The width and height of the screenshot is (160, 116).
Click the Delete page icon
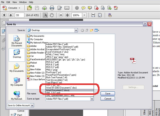96,8
